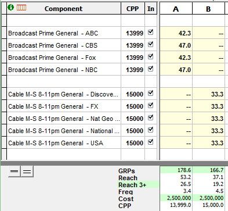Toggle the In checkbox for Cable FX
This screenshot has width=228, height=211.
coord(150,105)
